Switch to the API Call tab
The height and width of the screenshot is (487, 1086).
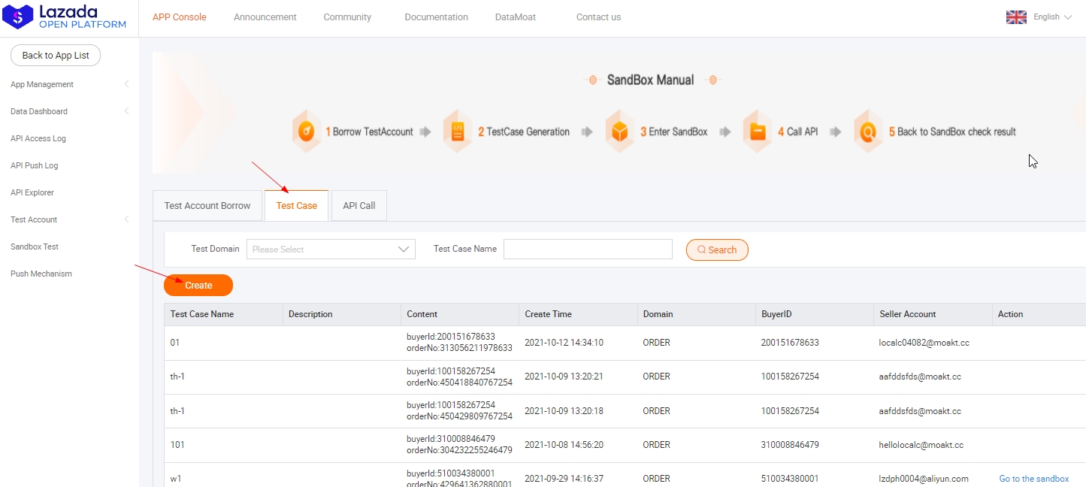358,206
